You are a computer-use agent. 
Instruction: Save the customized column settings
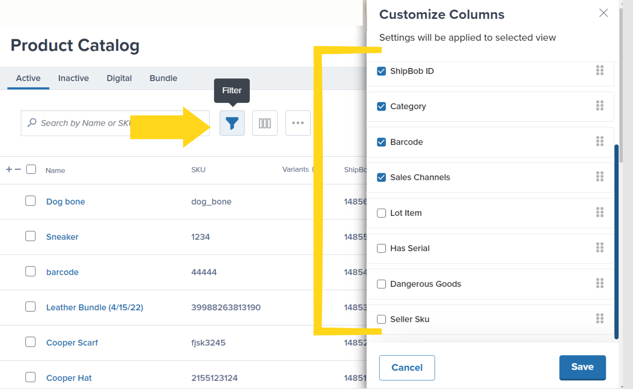click(x=582, y=367)
